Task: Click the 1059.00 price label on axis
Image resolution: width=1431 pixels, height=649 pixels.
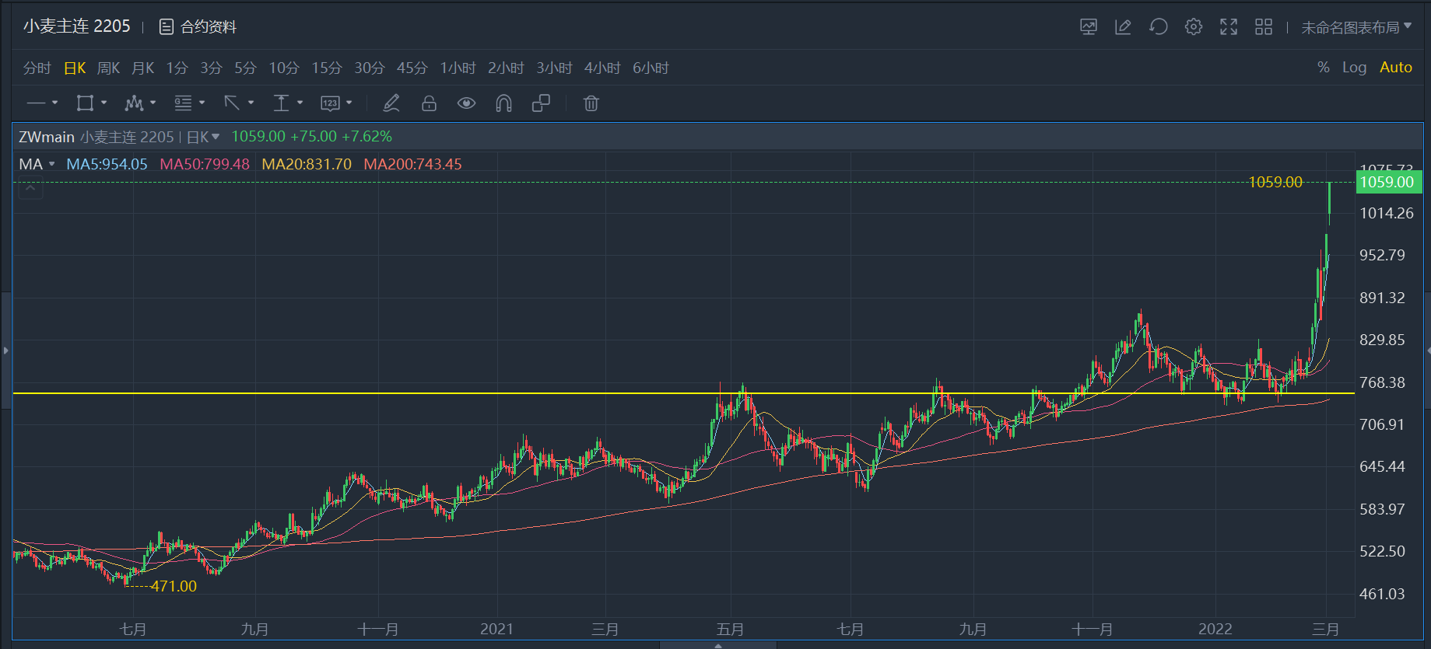Action: 1388,183
